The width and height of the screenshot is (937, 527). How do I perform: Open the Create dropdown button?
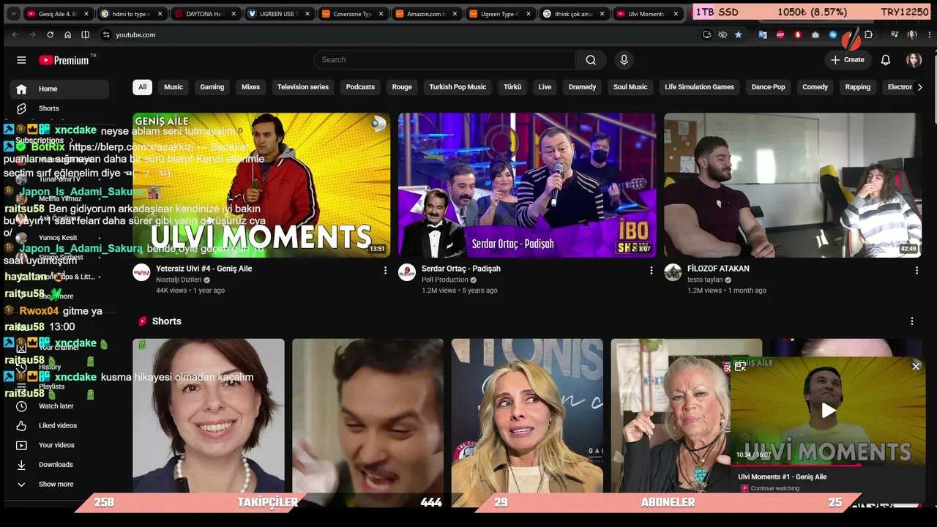[848, 60]
